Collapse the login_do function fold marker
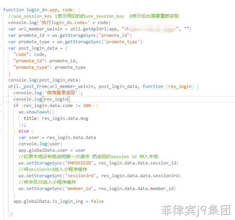 (0, 10)
